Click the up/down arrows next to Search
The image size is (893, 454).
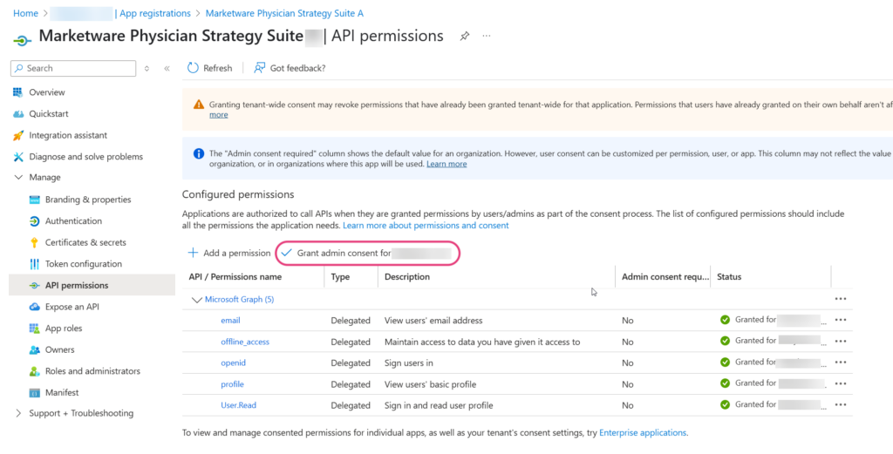147,68
